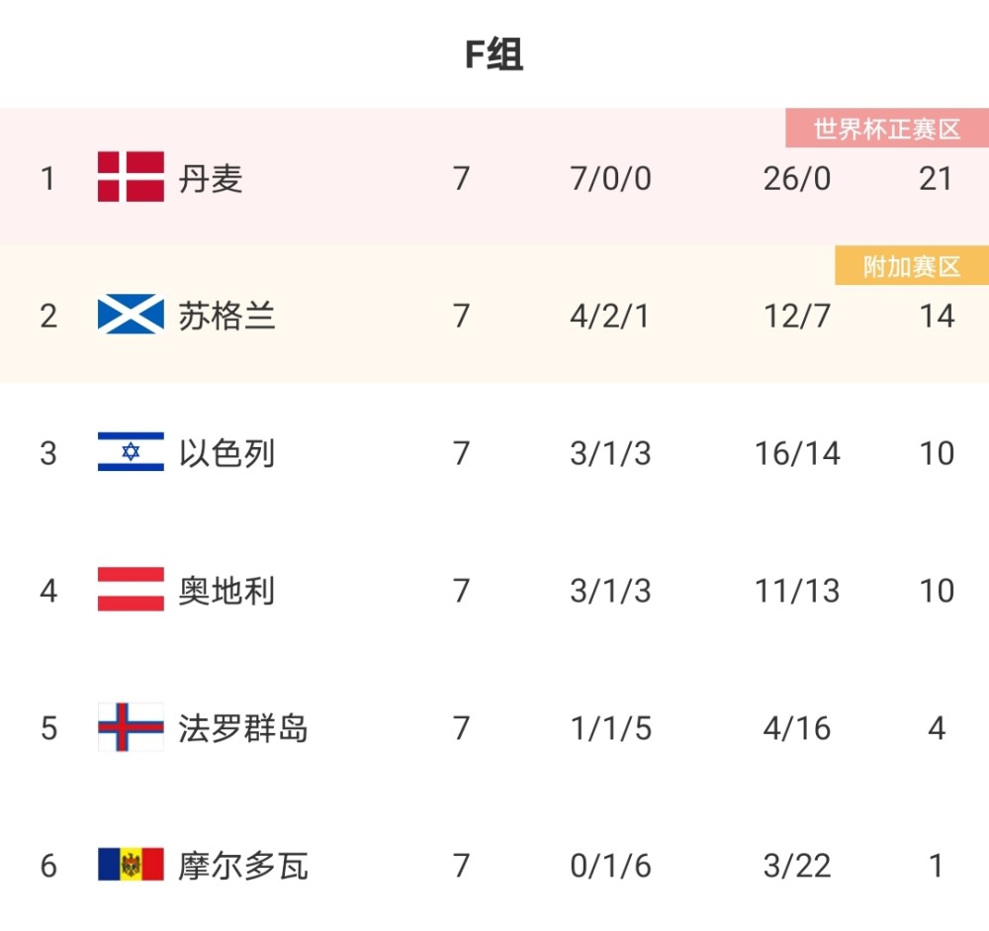989x931 pixels.
Task: Click the Austria flag icon
Action: coord(131,589)
